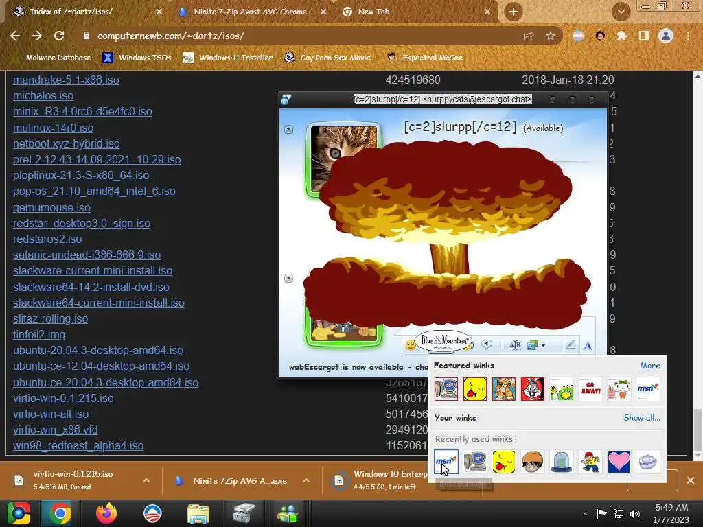Open Messenger buddies icon in taskbar
Image resolution: width=703 pixels, height=527 pixels.
click(x=288, y=513)
